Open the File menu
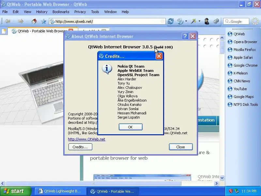The width and height of the screenshot is (261, 196). [x=5, y=12]
